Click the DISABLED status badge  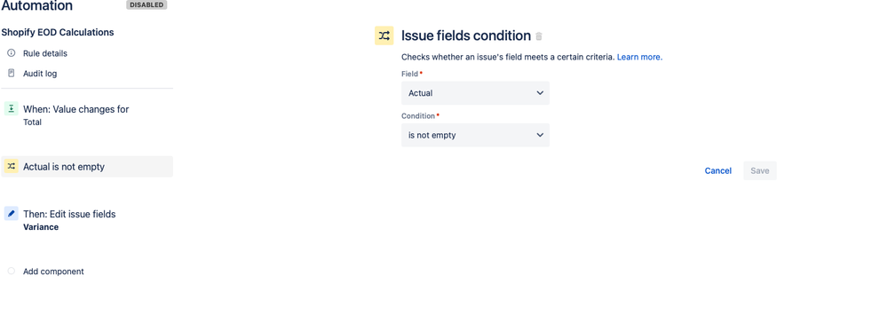[147, 5]
